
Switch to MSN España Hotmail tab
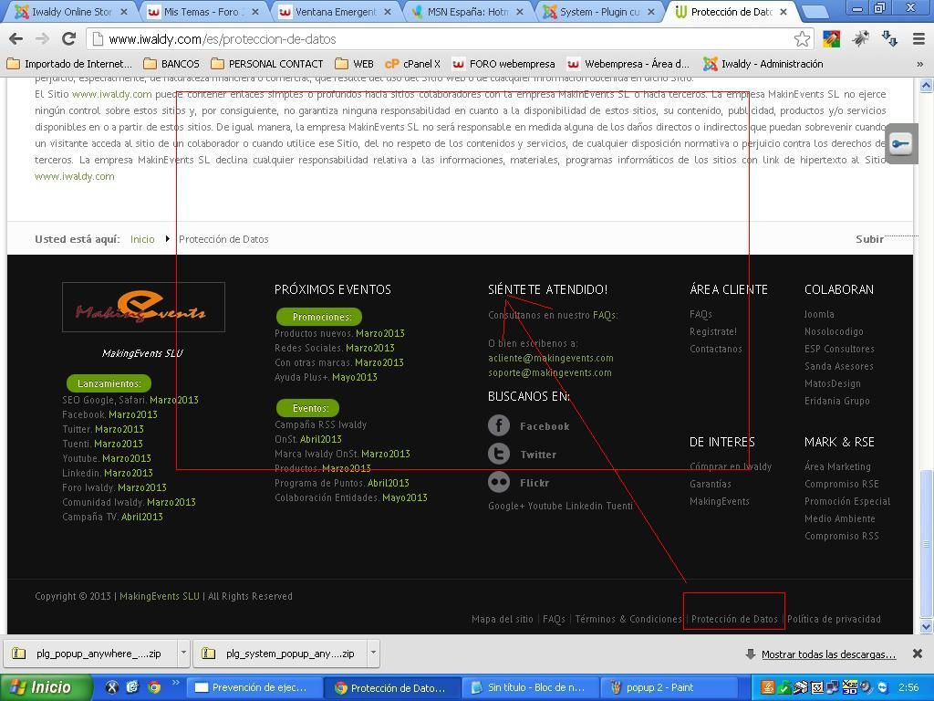[468, 11]
